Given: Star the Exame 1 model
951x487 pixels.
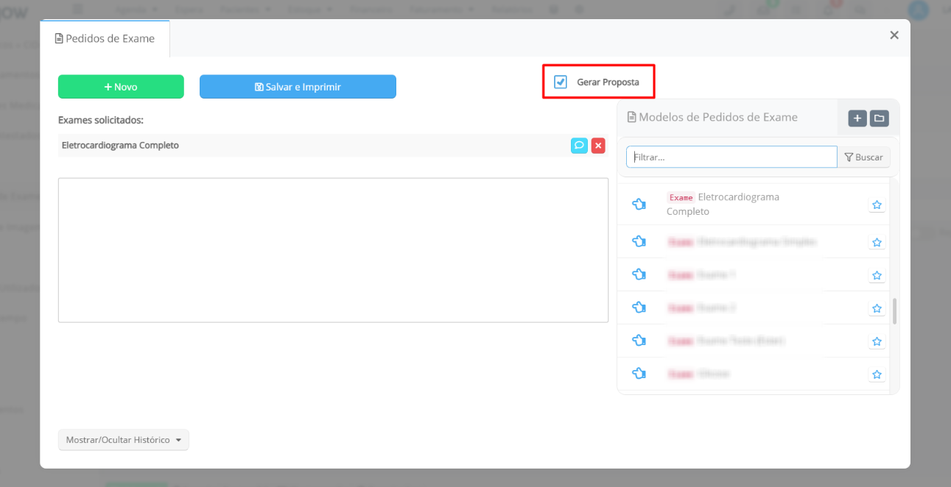Looking at the screenshot, I should (x=877, y=275).
